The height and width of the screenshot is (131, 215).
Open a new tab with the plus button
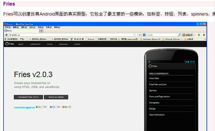coord(41,30)
